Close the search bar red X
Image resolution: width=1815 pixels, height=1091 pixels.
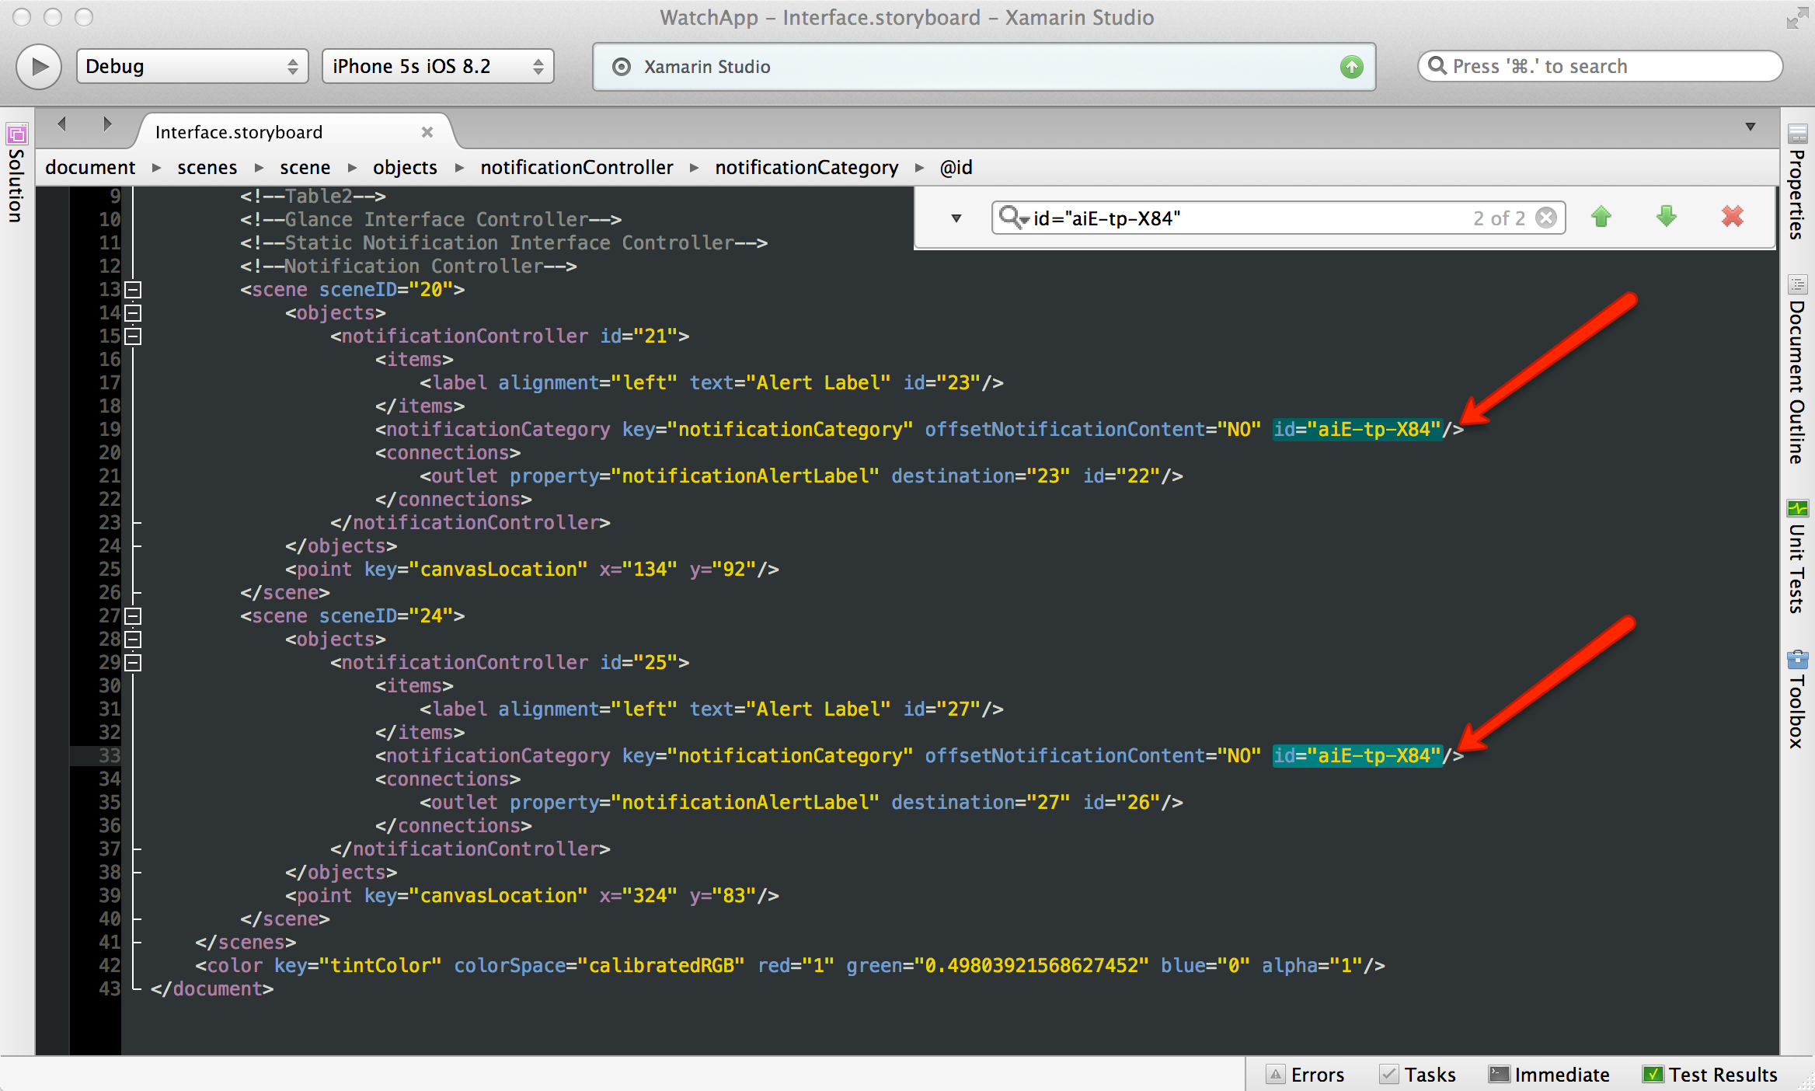tap(1732, 218)
